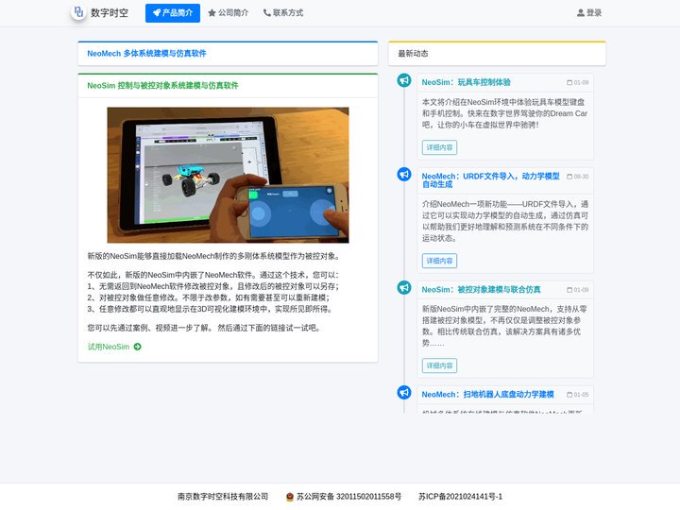
Task: Click the NeoSim tablet and phone demo image
Action: (x=228, y=175)
